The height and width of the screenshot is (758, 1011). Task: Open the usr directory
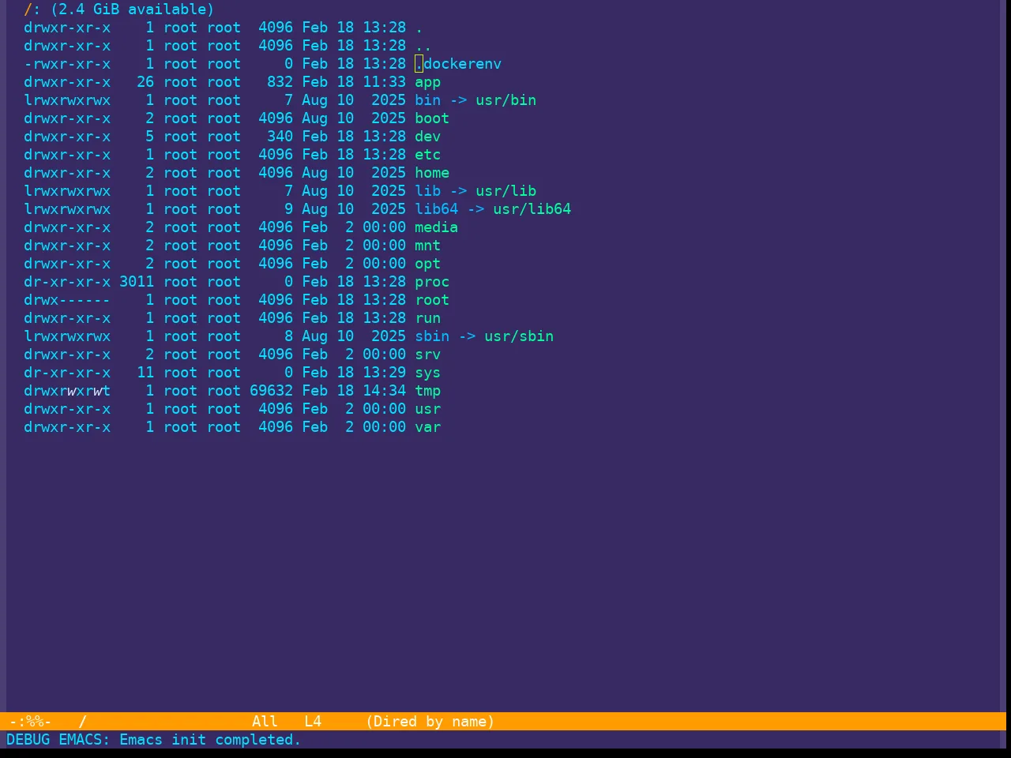click(x=428, y=409)
